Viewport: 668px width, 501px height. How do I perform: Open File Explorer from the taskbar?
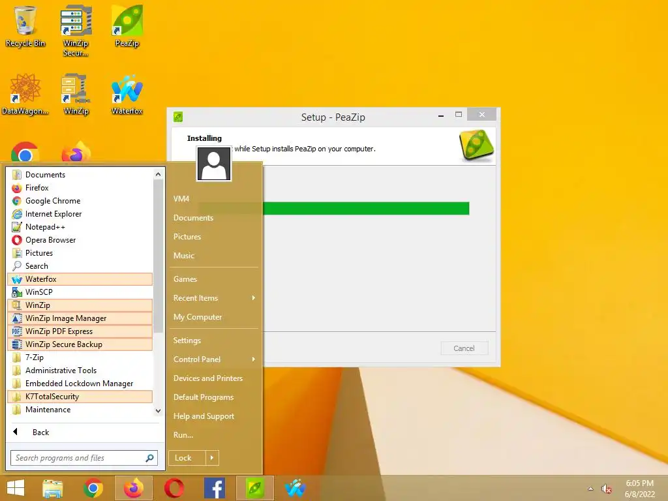point(53,488)
